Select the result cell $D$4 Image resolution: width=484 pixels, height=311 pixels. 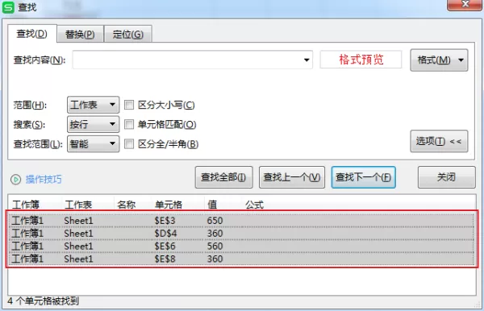165,234
